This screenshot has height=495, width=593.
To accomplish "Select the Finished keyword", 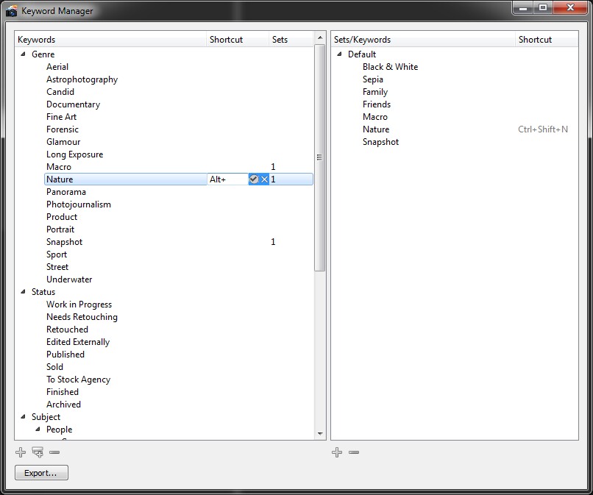I will (63, 391).
